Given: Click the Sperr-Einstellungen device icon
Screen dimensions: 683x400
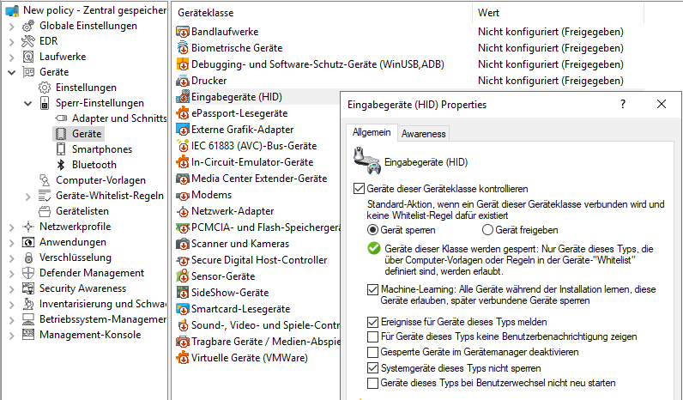Looking at the screenshot, I should [45, 103].
